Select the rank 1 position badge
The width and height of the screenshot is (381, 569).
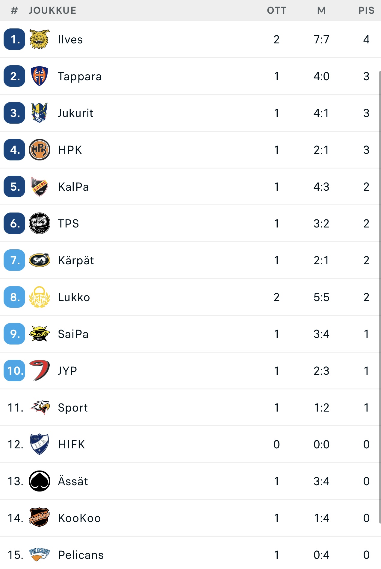tap(14, 39)
